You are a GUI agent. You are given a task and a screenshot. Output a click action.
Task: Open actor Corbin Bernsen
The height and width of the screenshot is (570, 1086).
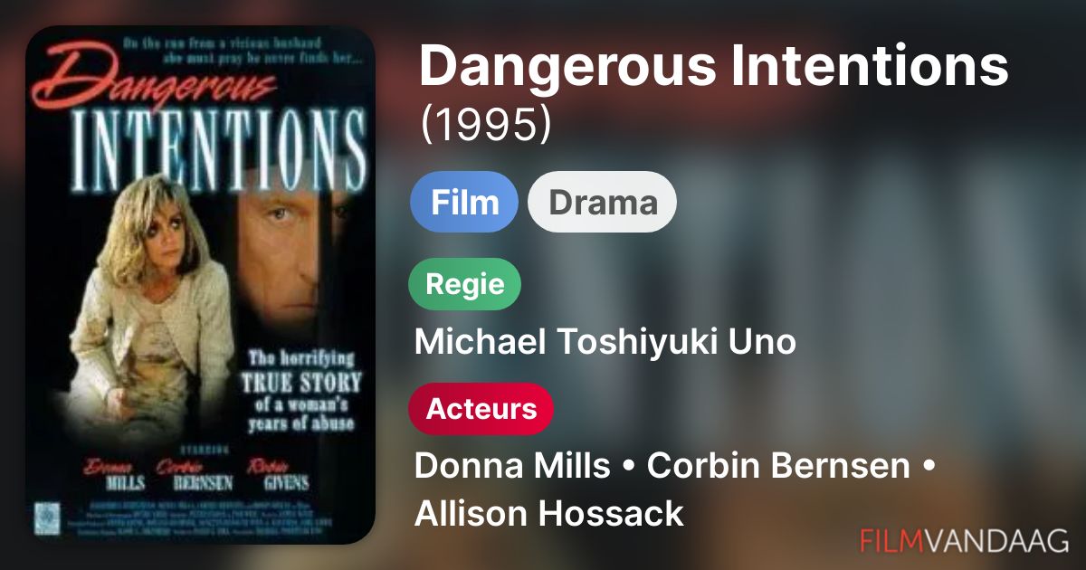(779, 467)
